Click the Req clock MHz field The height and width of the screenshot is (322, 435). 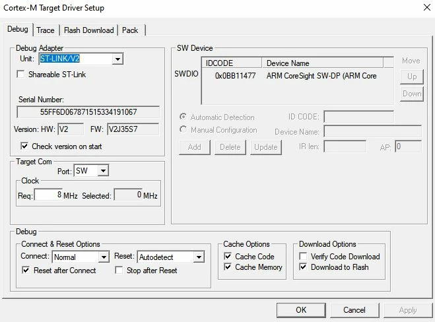48,195
